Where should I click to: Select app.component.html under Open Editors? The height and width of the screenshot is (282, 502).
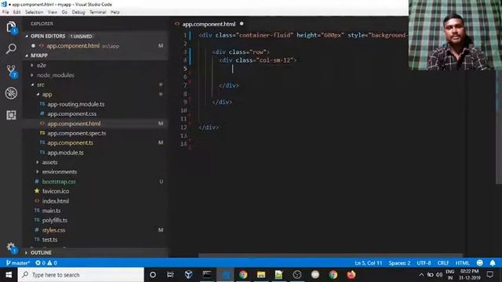click(x=73, y=45)
